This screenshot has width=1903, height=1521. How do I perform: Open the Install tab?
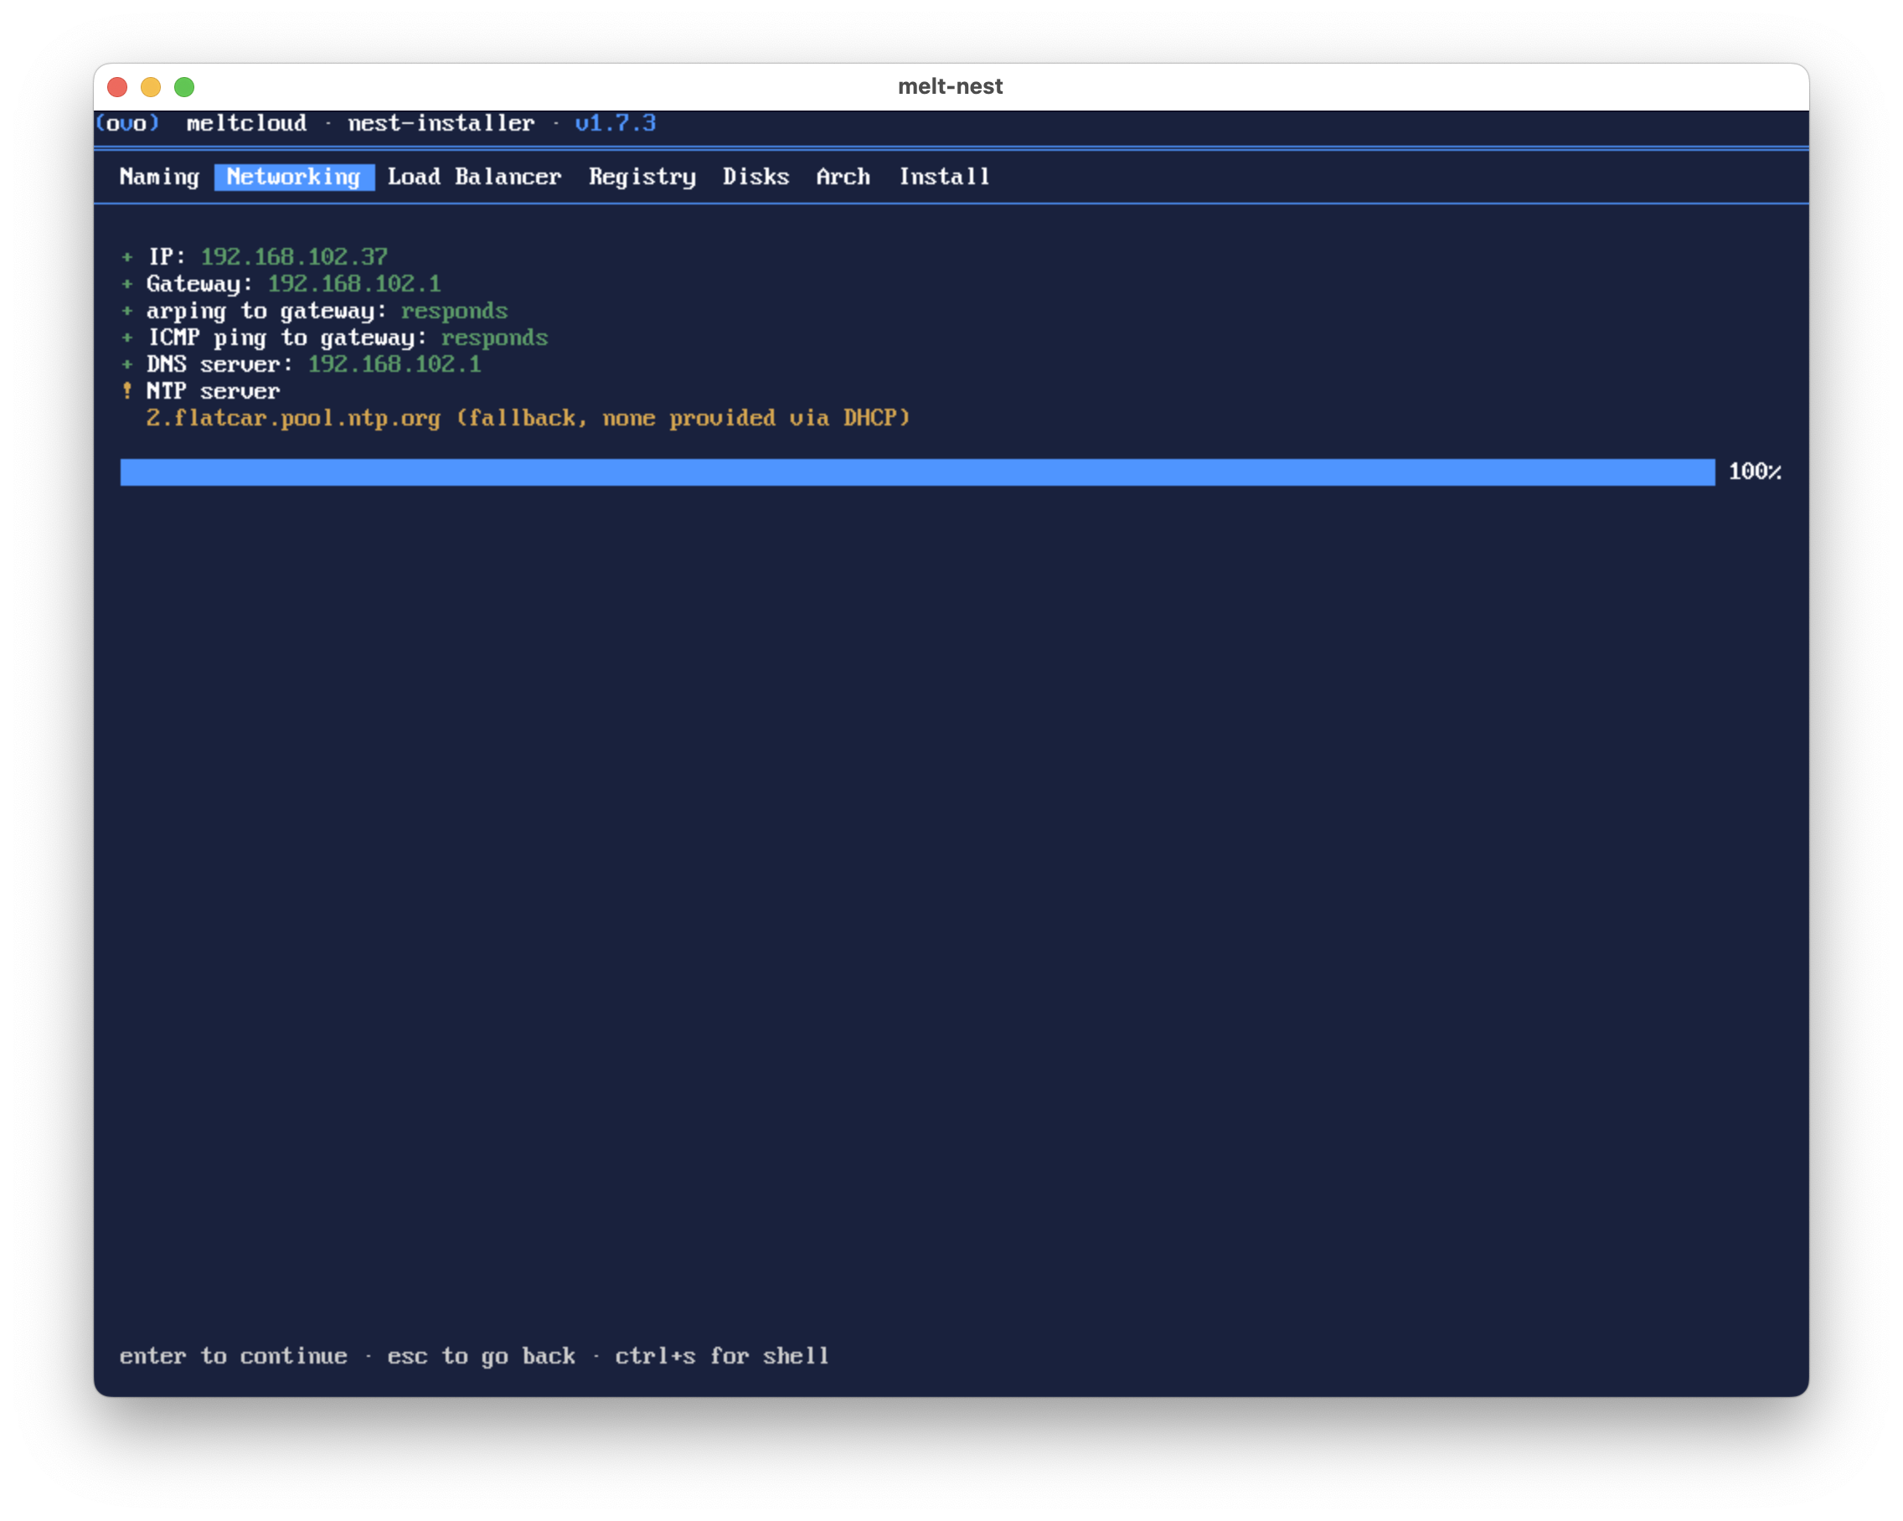click(x=944, y=177)
